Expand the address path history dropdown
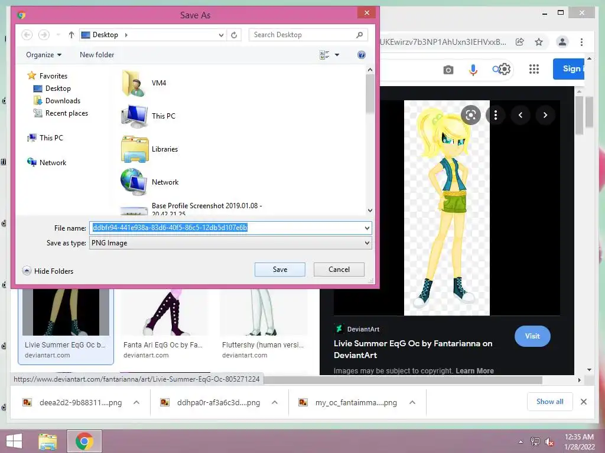Viewport: 605px width, 453px height. (221, 35)
